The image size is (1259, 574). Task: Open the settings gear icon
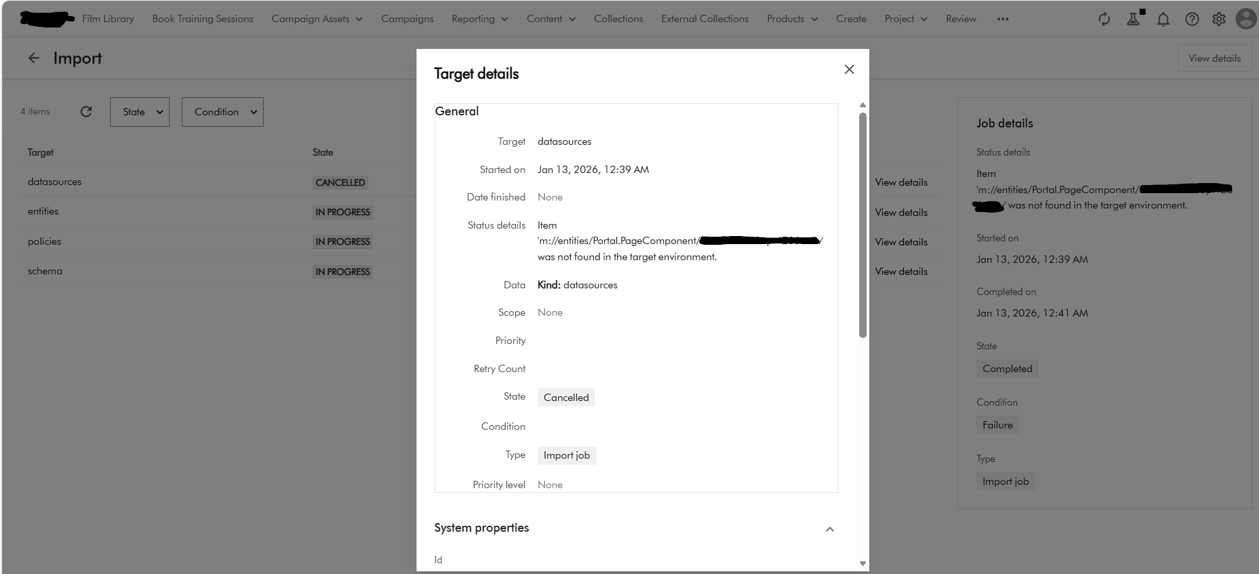tap(1219, 19)
